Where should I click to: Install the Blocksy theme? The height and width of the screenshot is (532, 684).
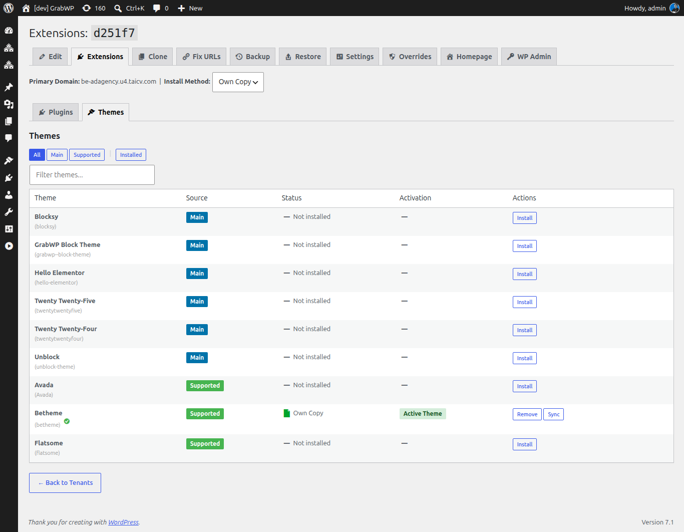click(x=525, y=218)
